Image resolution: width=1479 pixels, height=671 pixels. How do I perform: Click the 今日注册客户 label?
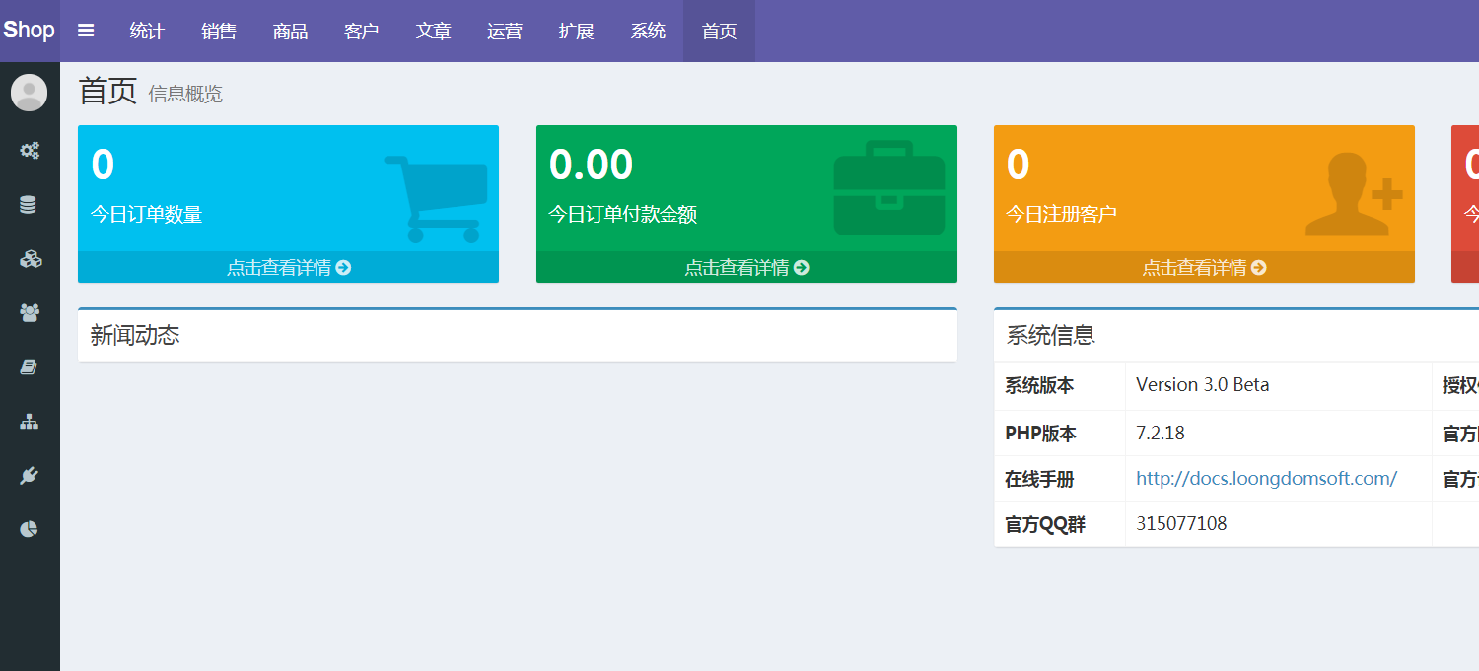[x=1062, y=214]
